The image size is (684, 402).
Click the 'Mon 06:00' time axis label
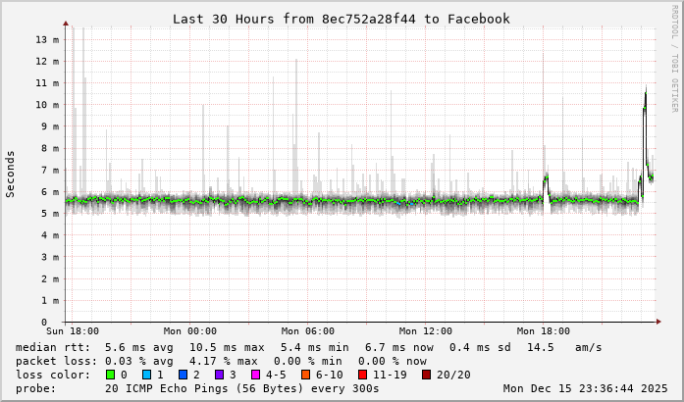point(308,331)
